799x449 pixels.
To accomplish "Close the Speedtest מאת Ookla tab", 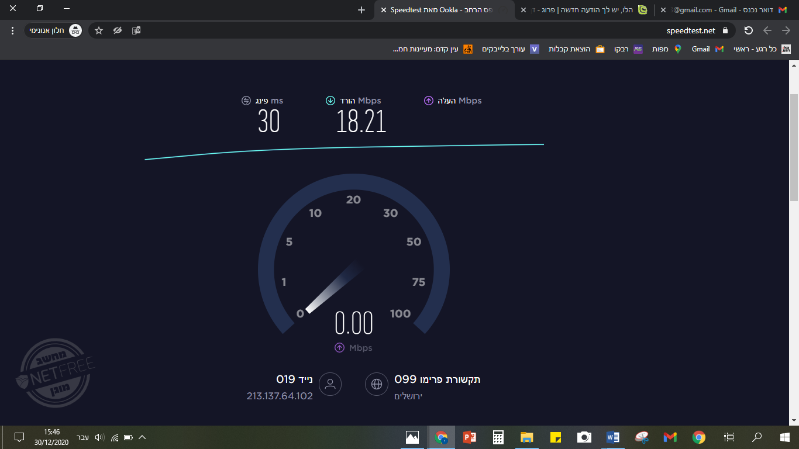I will [384, 10].
